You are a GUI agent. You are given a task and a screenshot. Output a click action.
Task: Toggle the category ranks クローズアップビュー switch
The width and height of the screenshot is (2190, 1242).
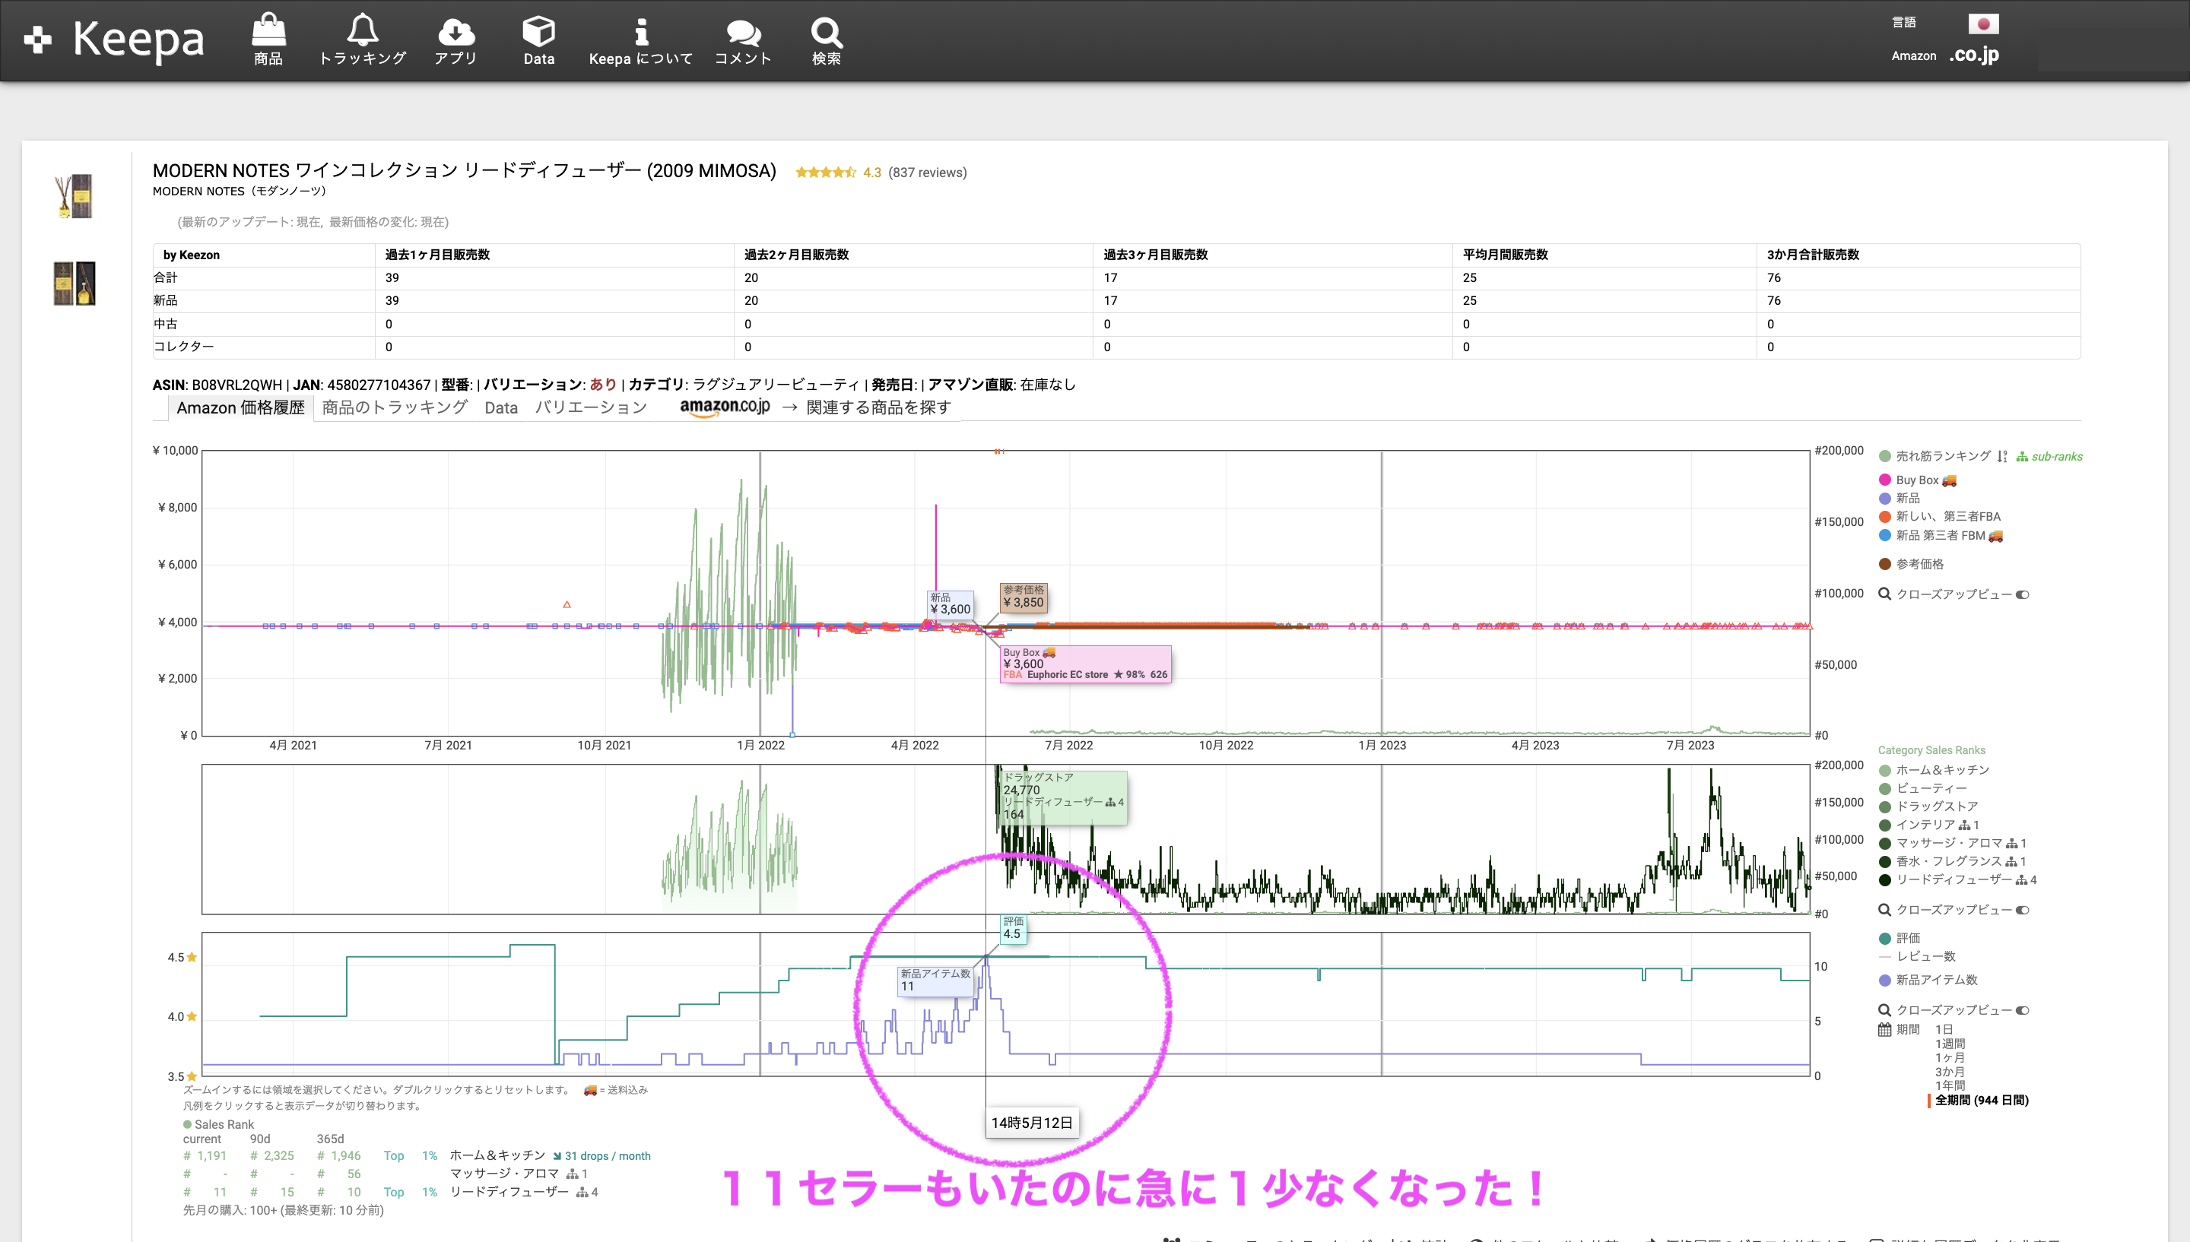2022,910
